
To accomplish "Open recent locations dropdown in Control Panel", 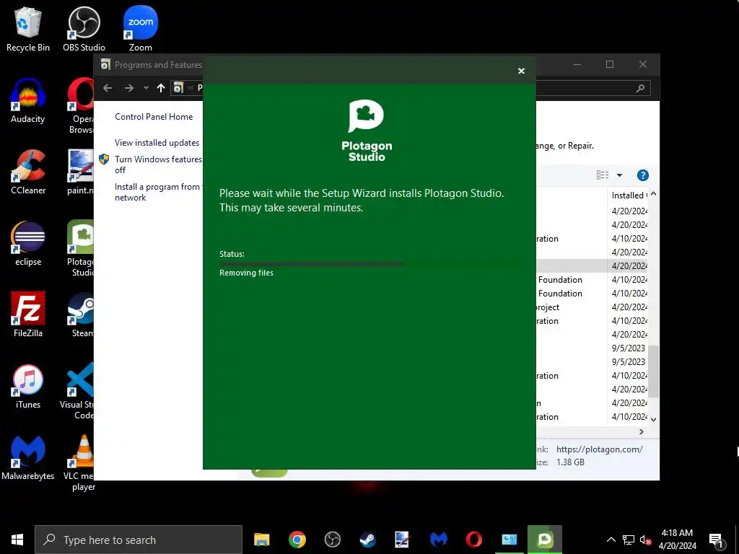I will [x=146, y=88].
